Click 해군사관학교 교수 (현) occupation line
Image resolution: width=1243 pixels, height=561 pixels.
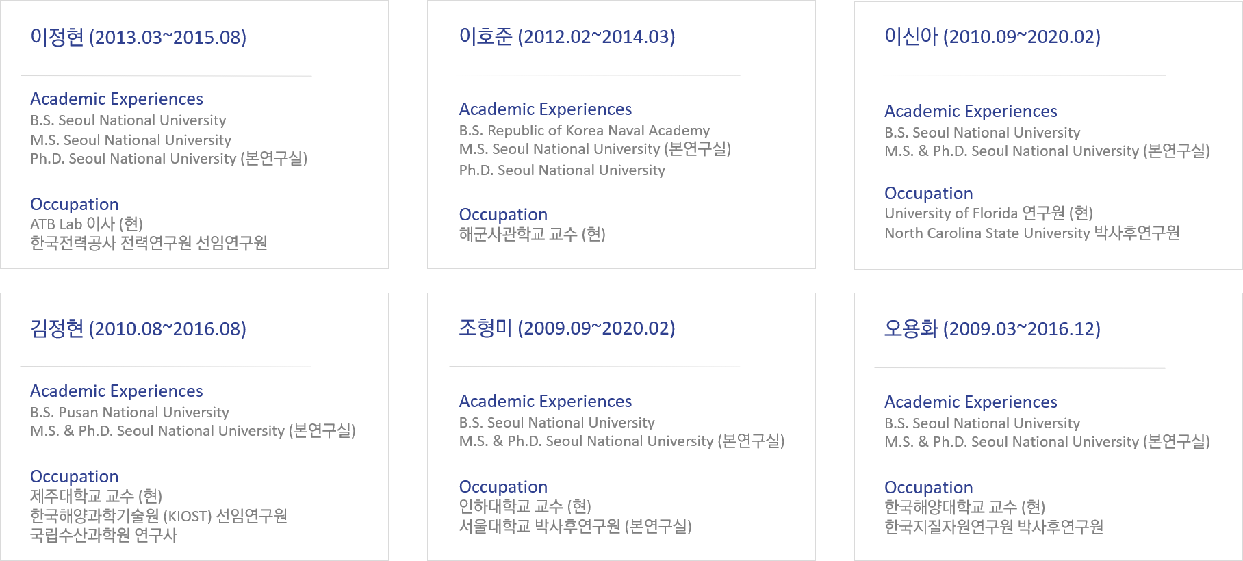coord(532,234)
